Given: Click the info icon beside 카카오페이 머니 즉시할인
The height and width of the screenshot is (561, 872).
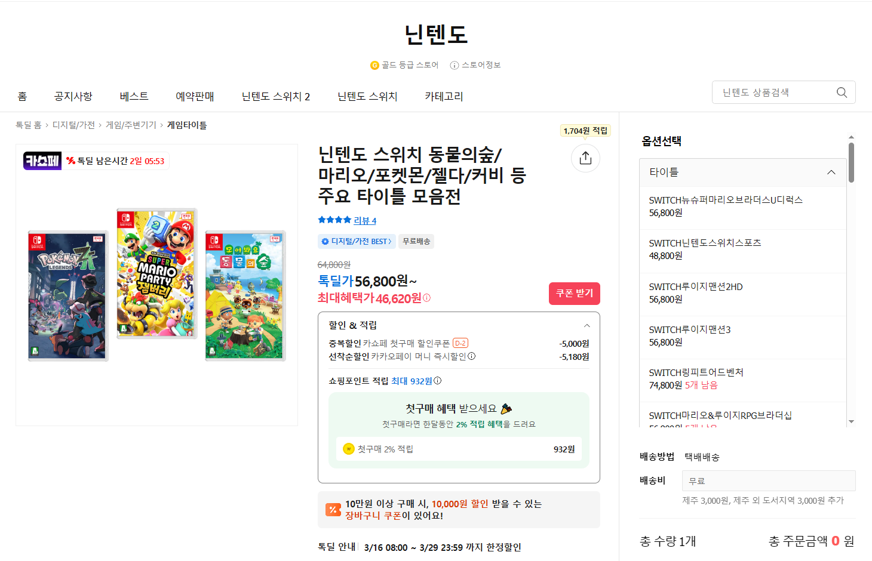Looking at the screenshot, I should [471, 356].
